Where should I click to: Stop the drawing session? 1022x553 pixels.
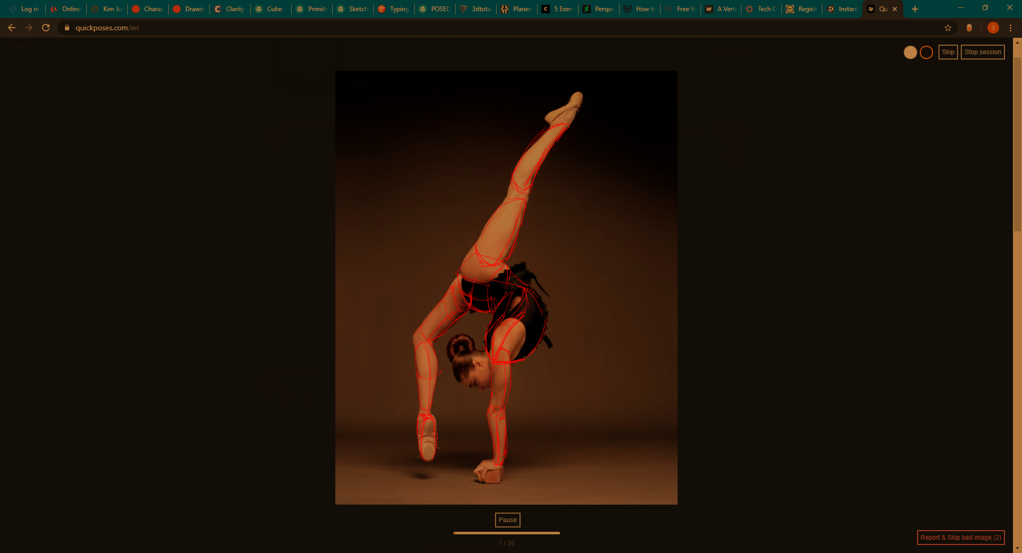tap(982, 52)
